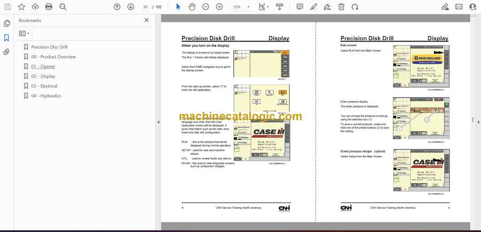Collapse the left navigation pane arrow

point(158,122)
